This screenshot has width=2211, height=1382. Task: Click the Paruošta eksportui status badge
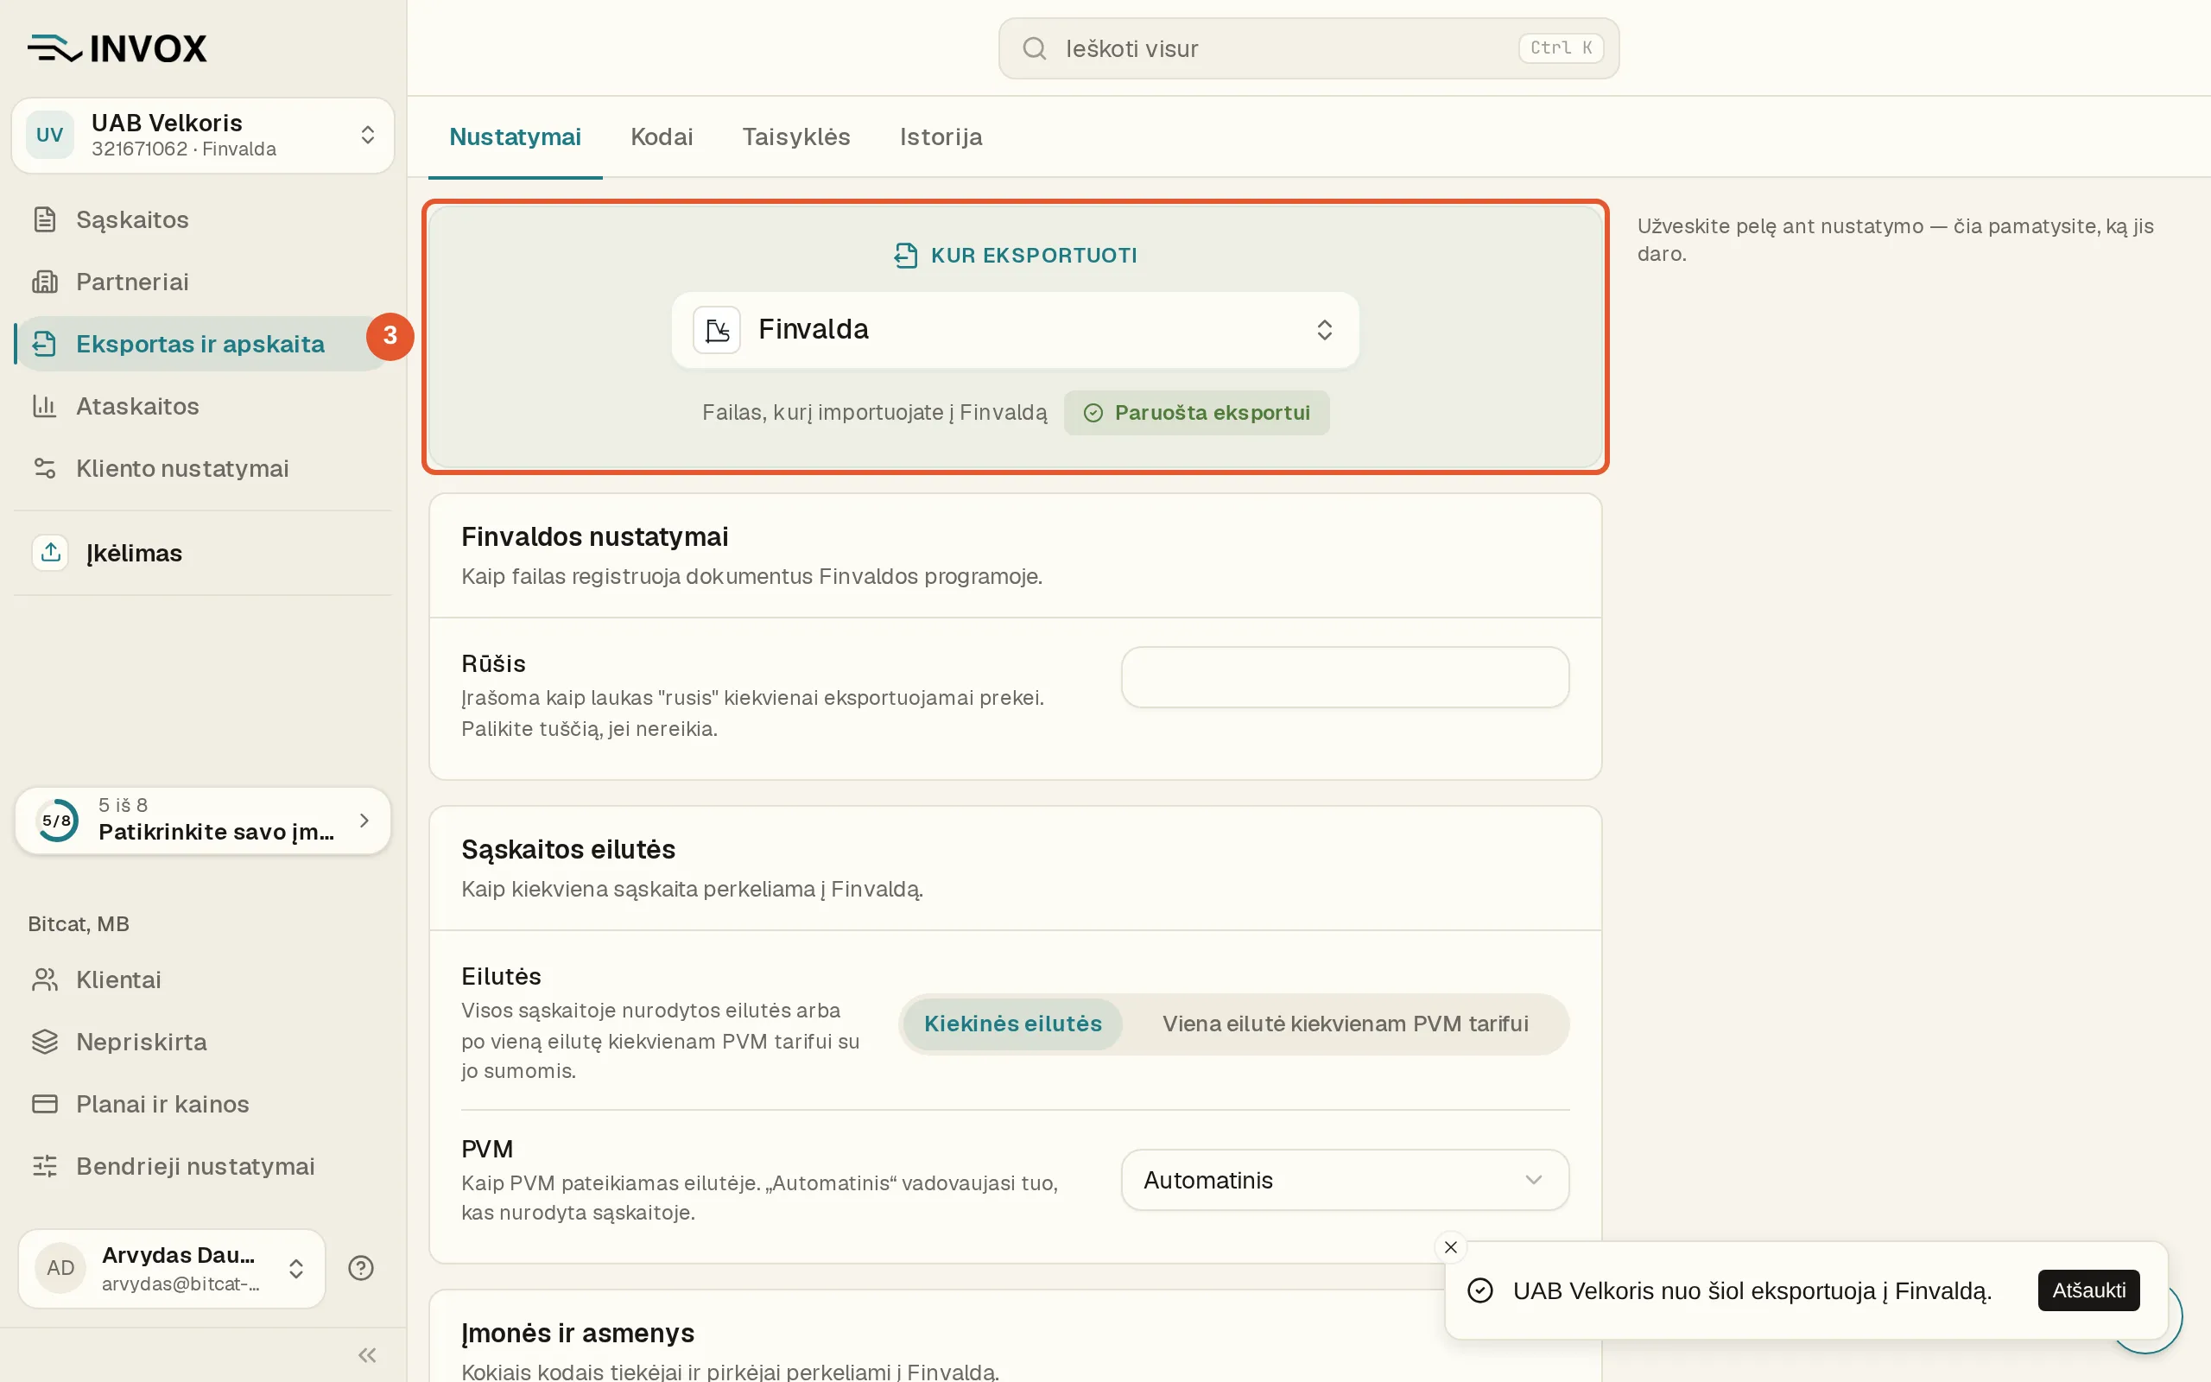1196,413
